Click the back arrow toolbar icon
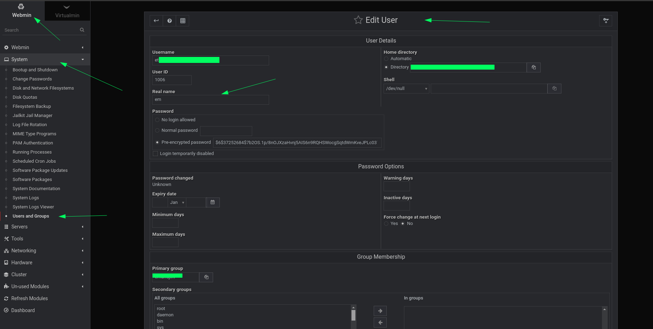The image size is (653, 329). tap(156, 21)
